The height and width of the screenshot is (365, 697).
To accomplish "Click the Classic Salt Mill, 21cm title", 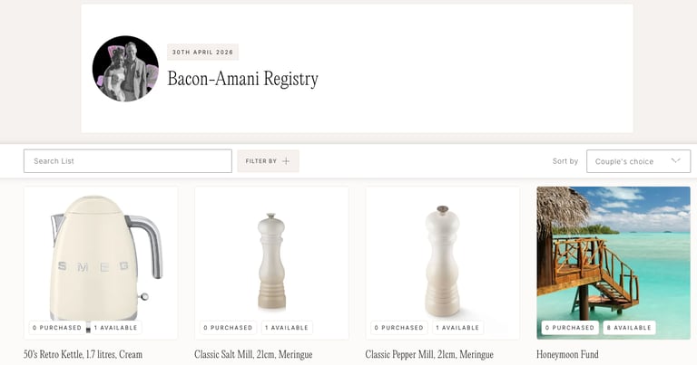I will click(253, 354).
